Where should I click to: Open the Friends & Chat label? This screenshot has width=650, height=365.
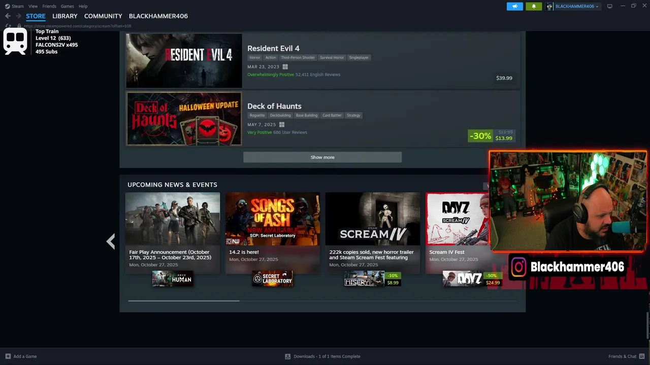622,356
